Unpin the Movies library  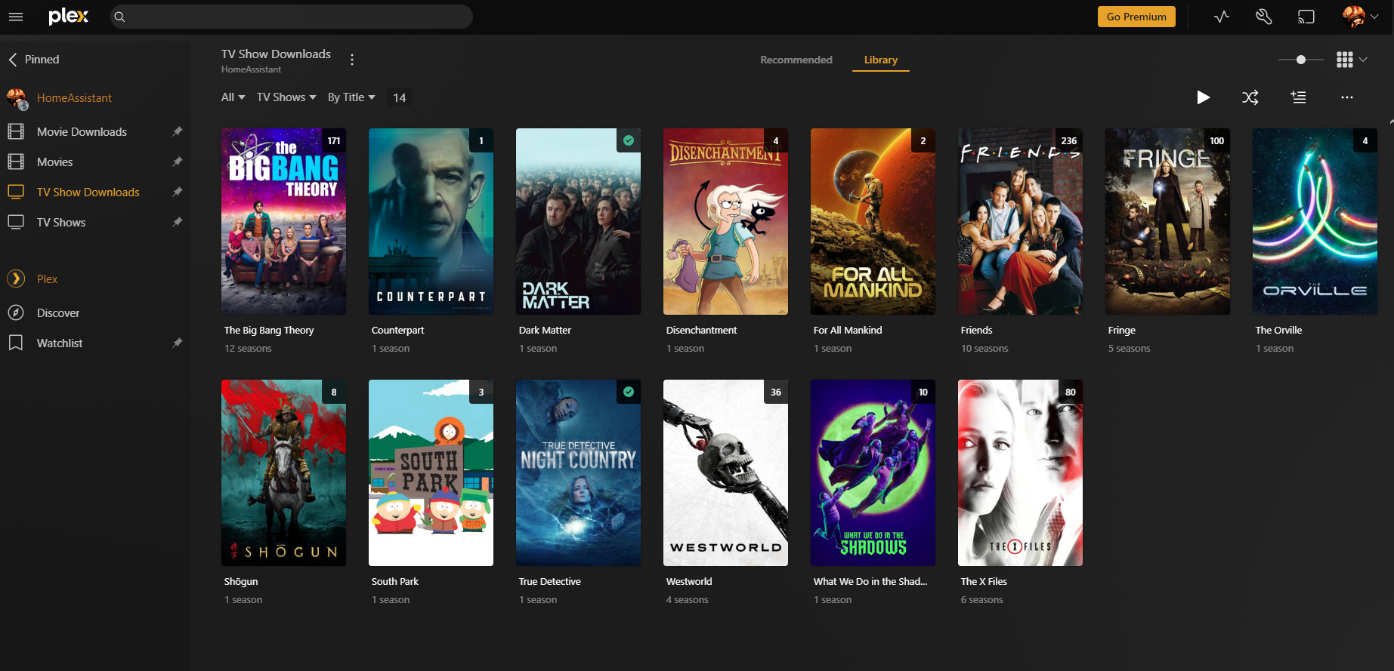[178, 162]
